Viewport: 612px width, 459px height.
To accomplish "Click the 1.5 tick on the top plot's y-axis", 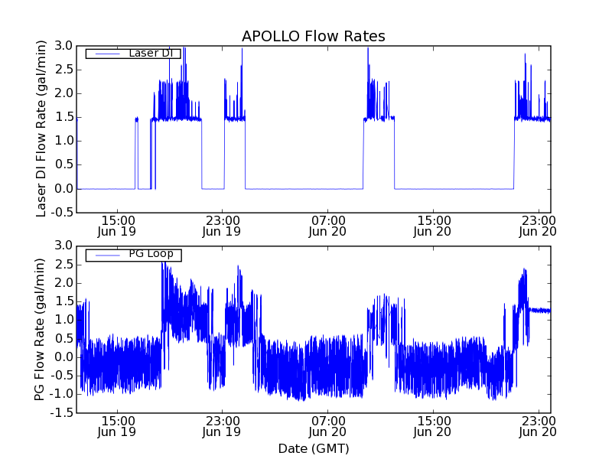I will (63, 117).
